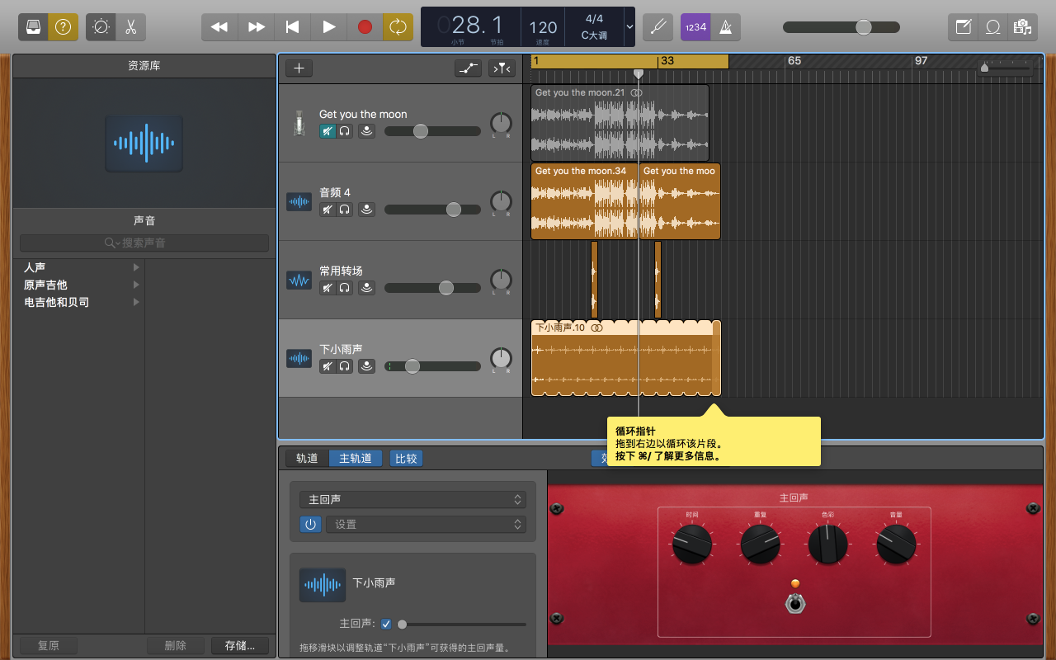Toggle the Cycle loop button
The height and width of the screenshot is (660, 1056).
pyautogui.click(x=398, y=27)
